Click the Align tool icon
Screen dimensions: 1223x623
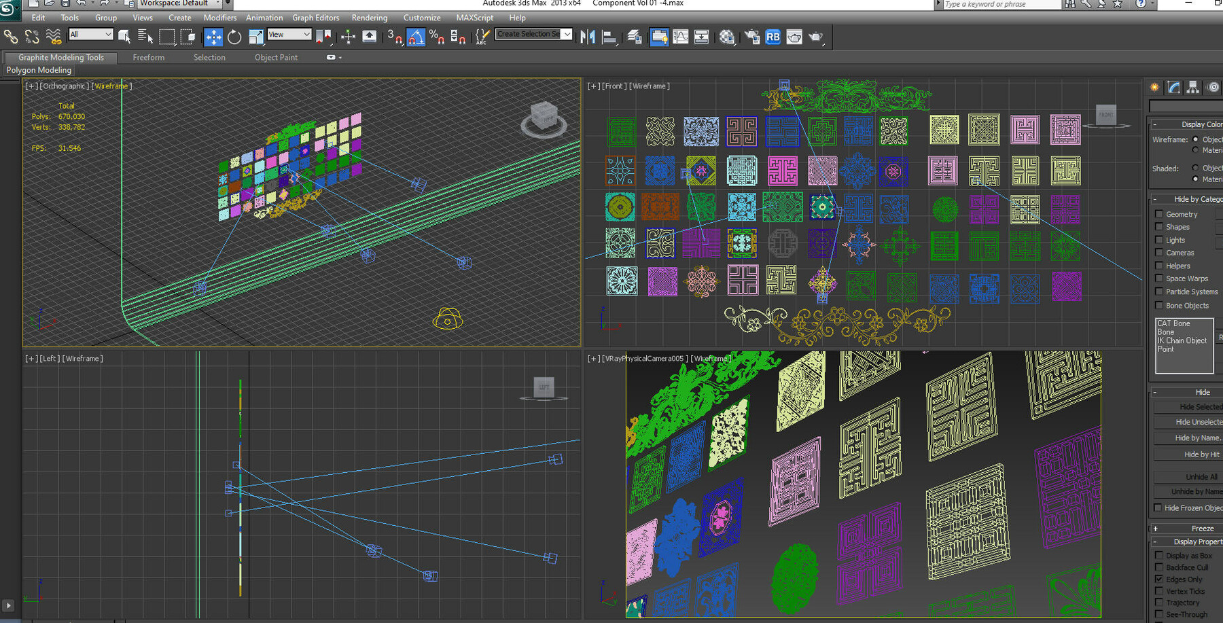tap(609, 37)
